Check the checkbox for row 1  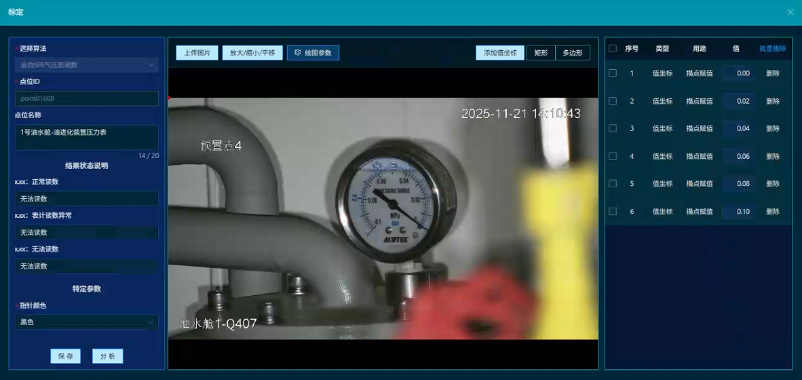613,73
